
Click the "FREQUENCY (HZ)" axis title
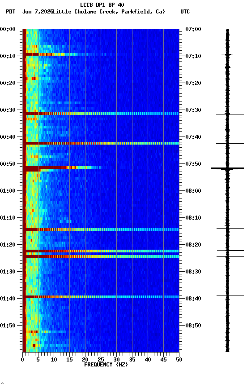(106, 365)
